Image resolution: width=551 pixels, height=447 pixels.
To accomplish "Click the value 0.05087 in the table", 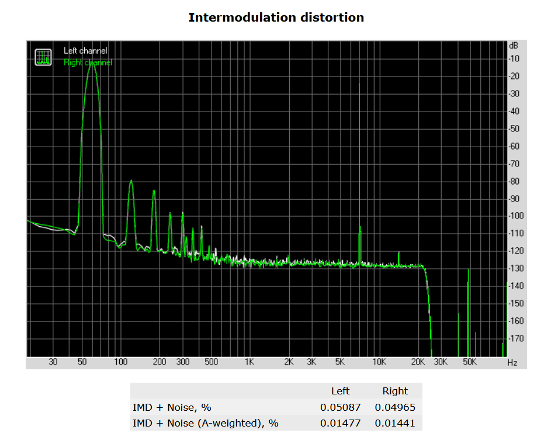I will pos(340,407).
